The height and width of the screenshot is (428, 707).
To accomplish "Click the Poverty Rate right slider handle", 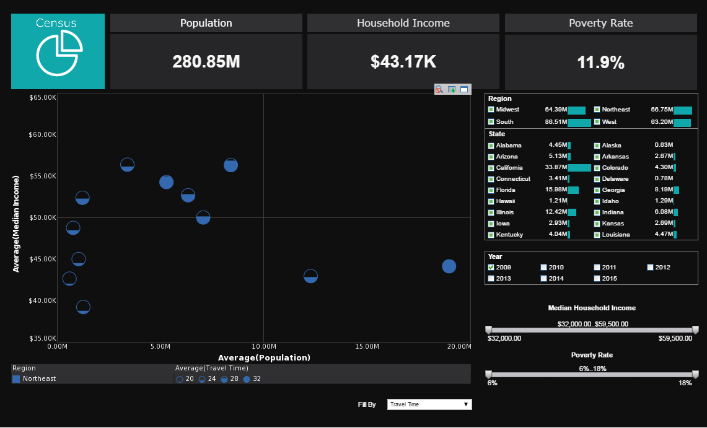I will [695, 375].
